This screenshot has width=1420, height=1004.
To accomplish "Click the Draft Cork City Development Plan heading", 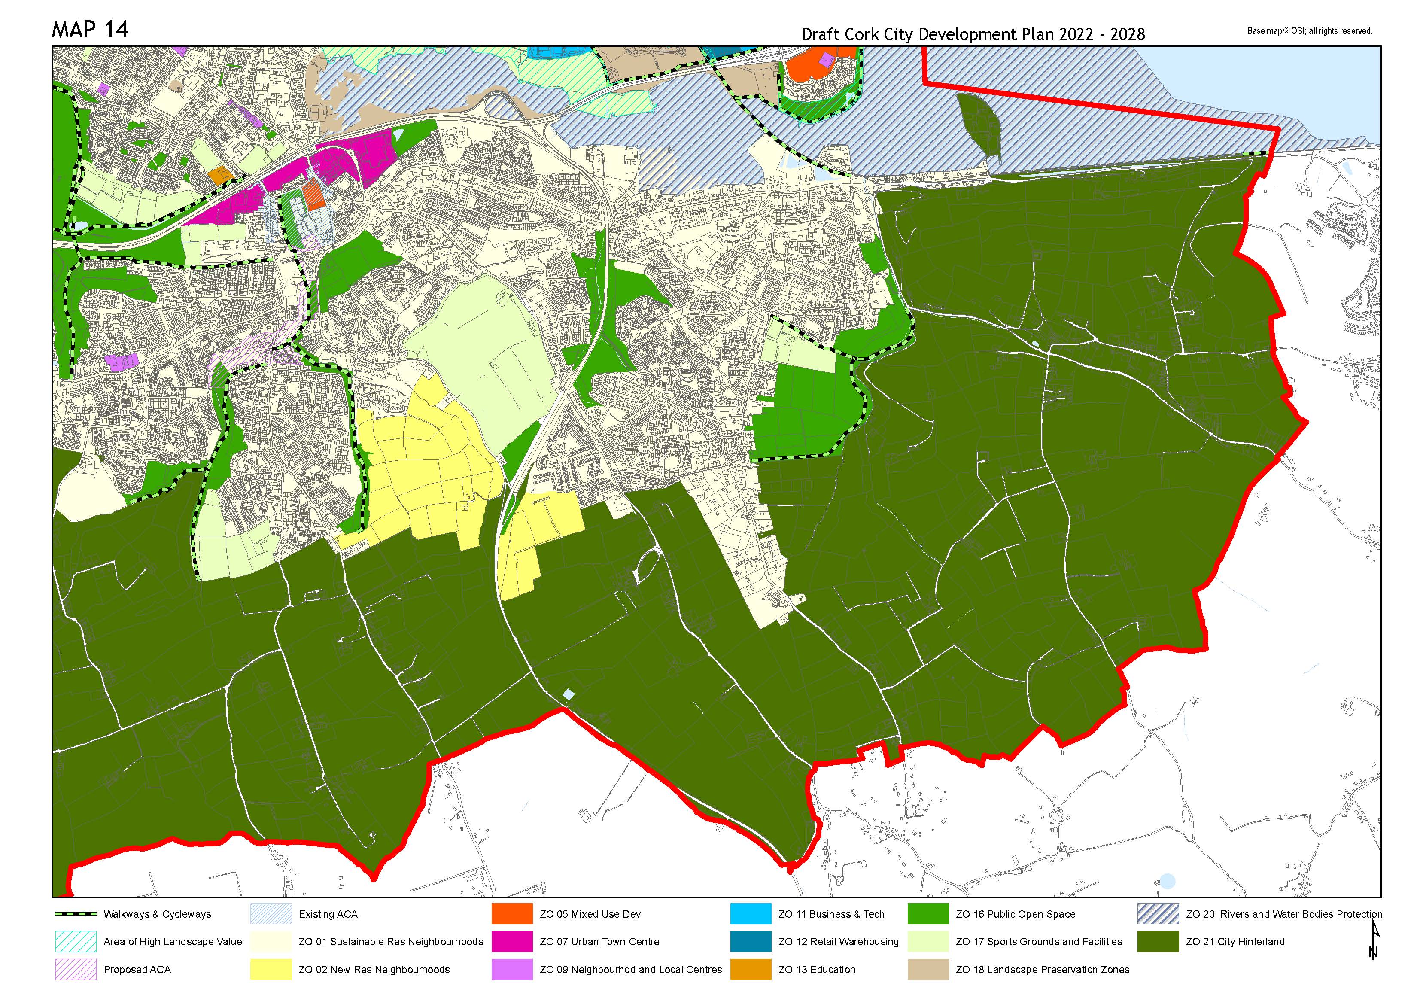I will click(x=973, y=34).
